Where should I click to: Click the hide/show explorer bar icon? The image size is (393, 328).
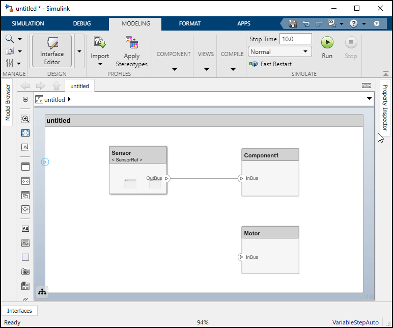click(x=25, y=99)
